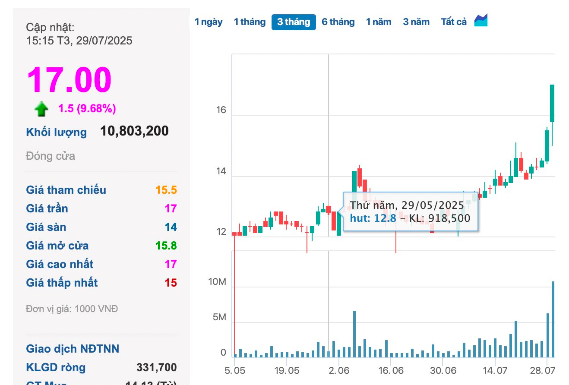Click the large 17.00 price figure
Screen dimensions: 569x385
(69, 80)
